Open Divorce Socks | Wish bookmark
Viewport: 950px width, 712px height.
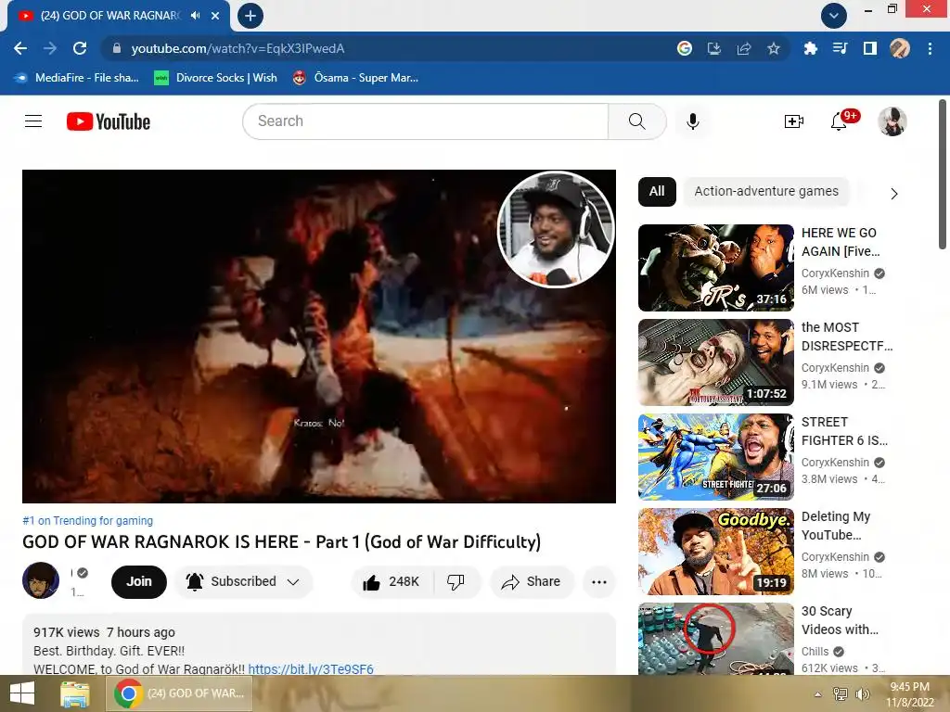[215, 78]
